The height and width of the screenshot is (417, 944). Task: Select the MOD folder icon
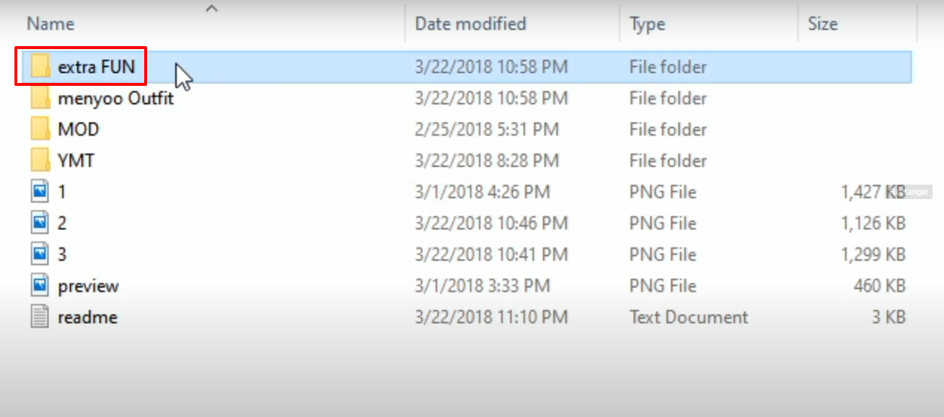click(x=41, y=129)
